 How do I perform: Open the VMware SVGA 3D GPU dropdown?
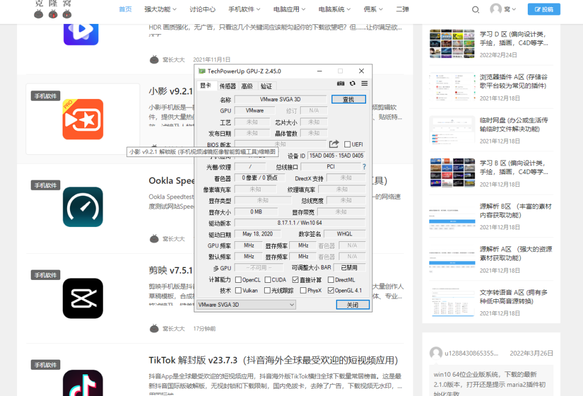[246, 304]
